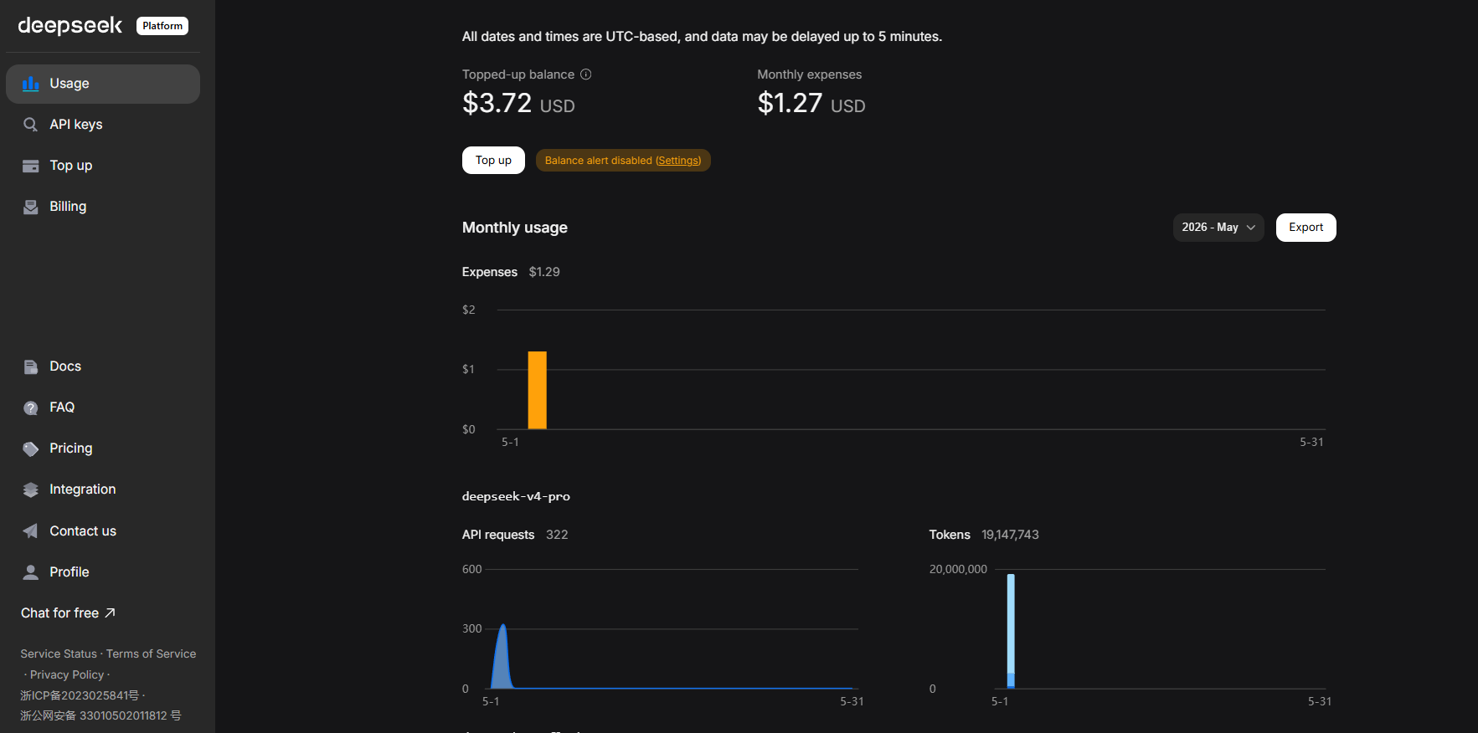Click the orange expenses bar in chart
The height and width of the screenshot is (733, 1478).
(x=538, y=391)
